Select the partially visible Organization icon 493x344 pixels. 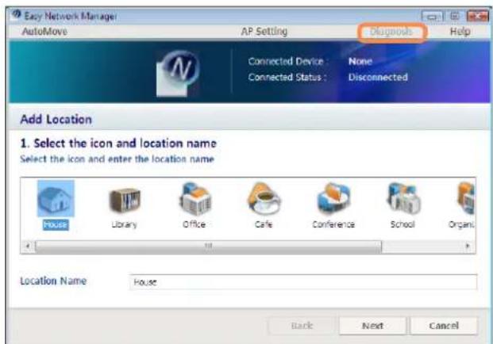click(x=466, y=199)
